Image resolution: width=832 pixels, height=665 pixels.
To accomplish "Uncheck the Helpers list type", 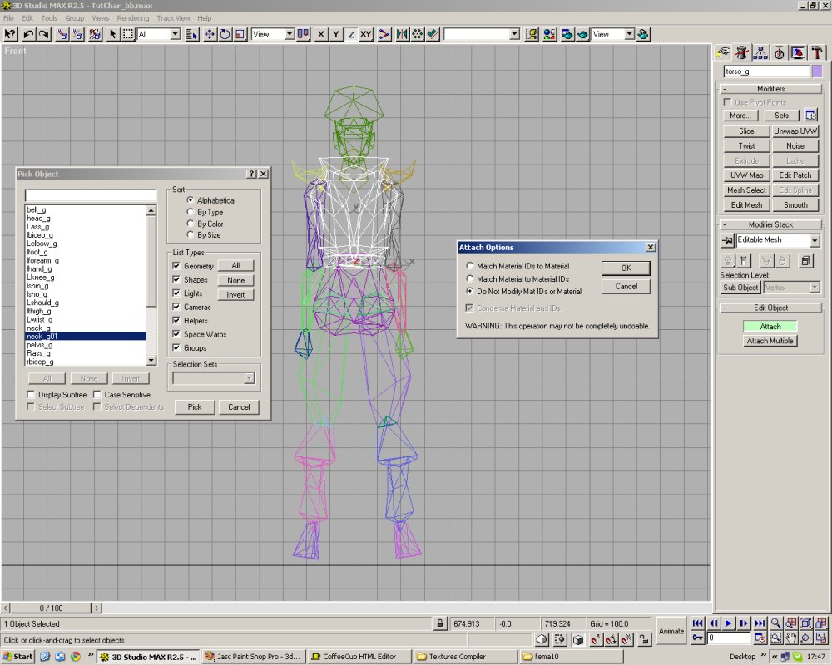I will tap(176, 320).
